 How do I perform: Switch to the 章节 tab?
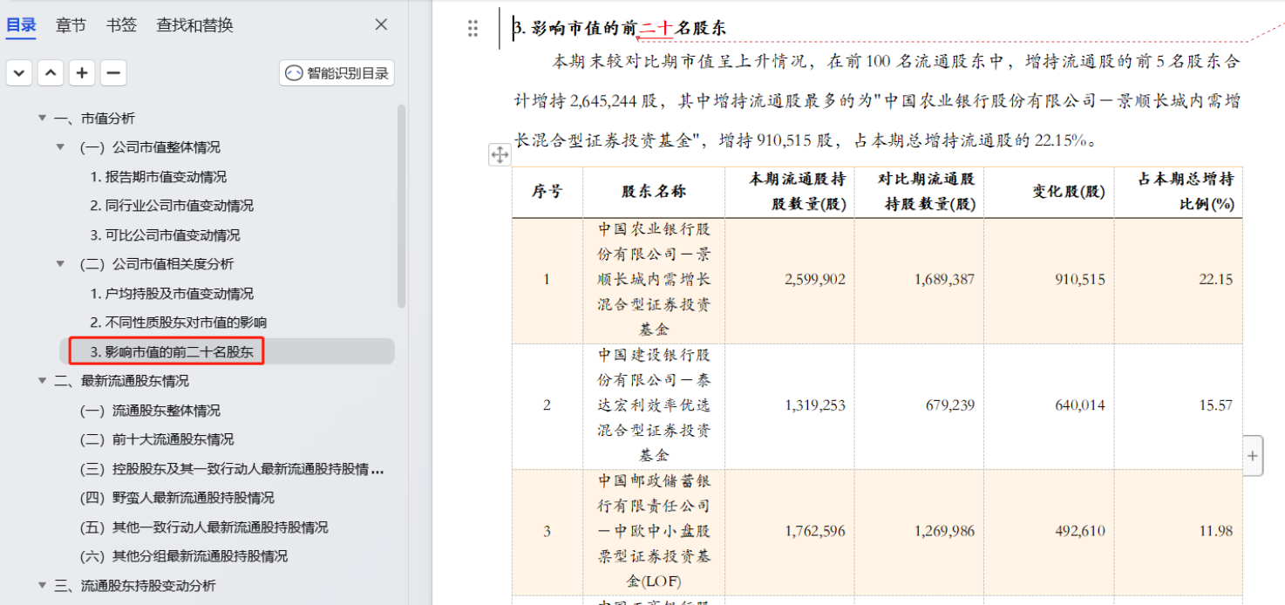[x=71, y=25]
